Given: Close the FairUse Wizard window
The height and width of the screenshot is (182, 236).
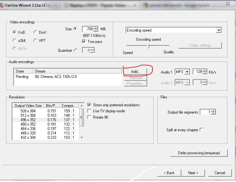Looking at the screenshot, I should pyautogui.click(x=228, y=4).
